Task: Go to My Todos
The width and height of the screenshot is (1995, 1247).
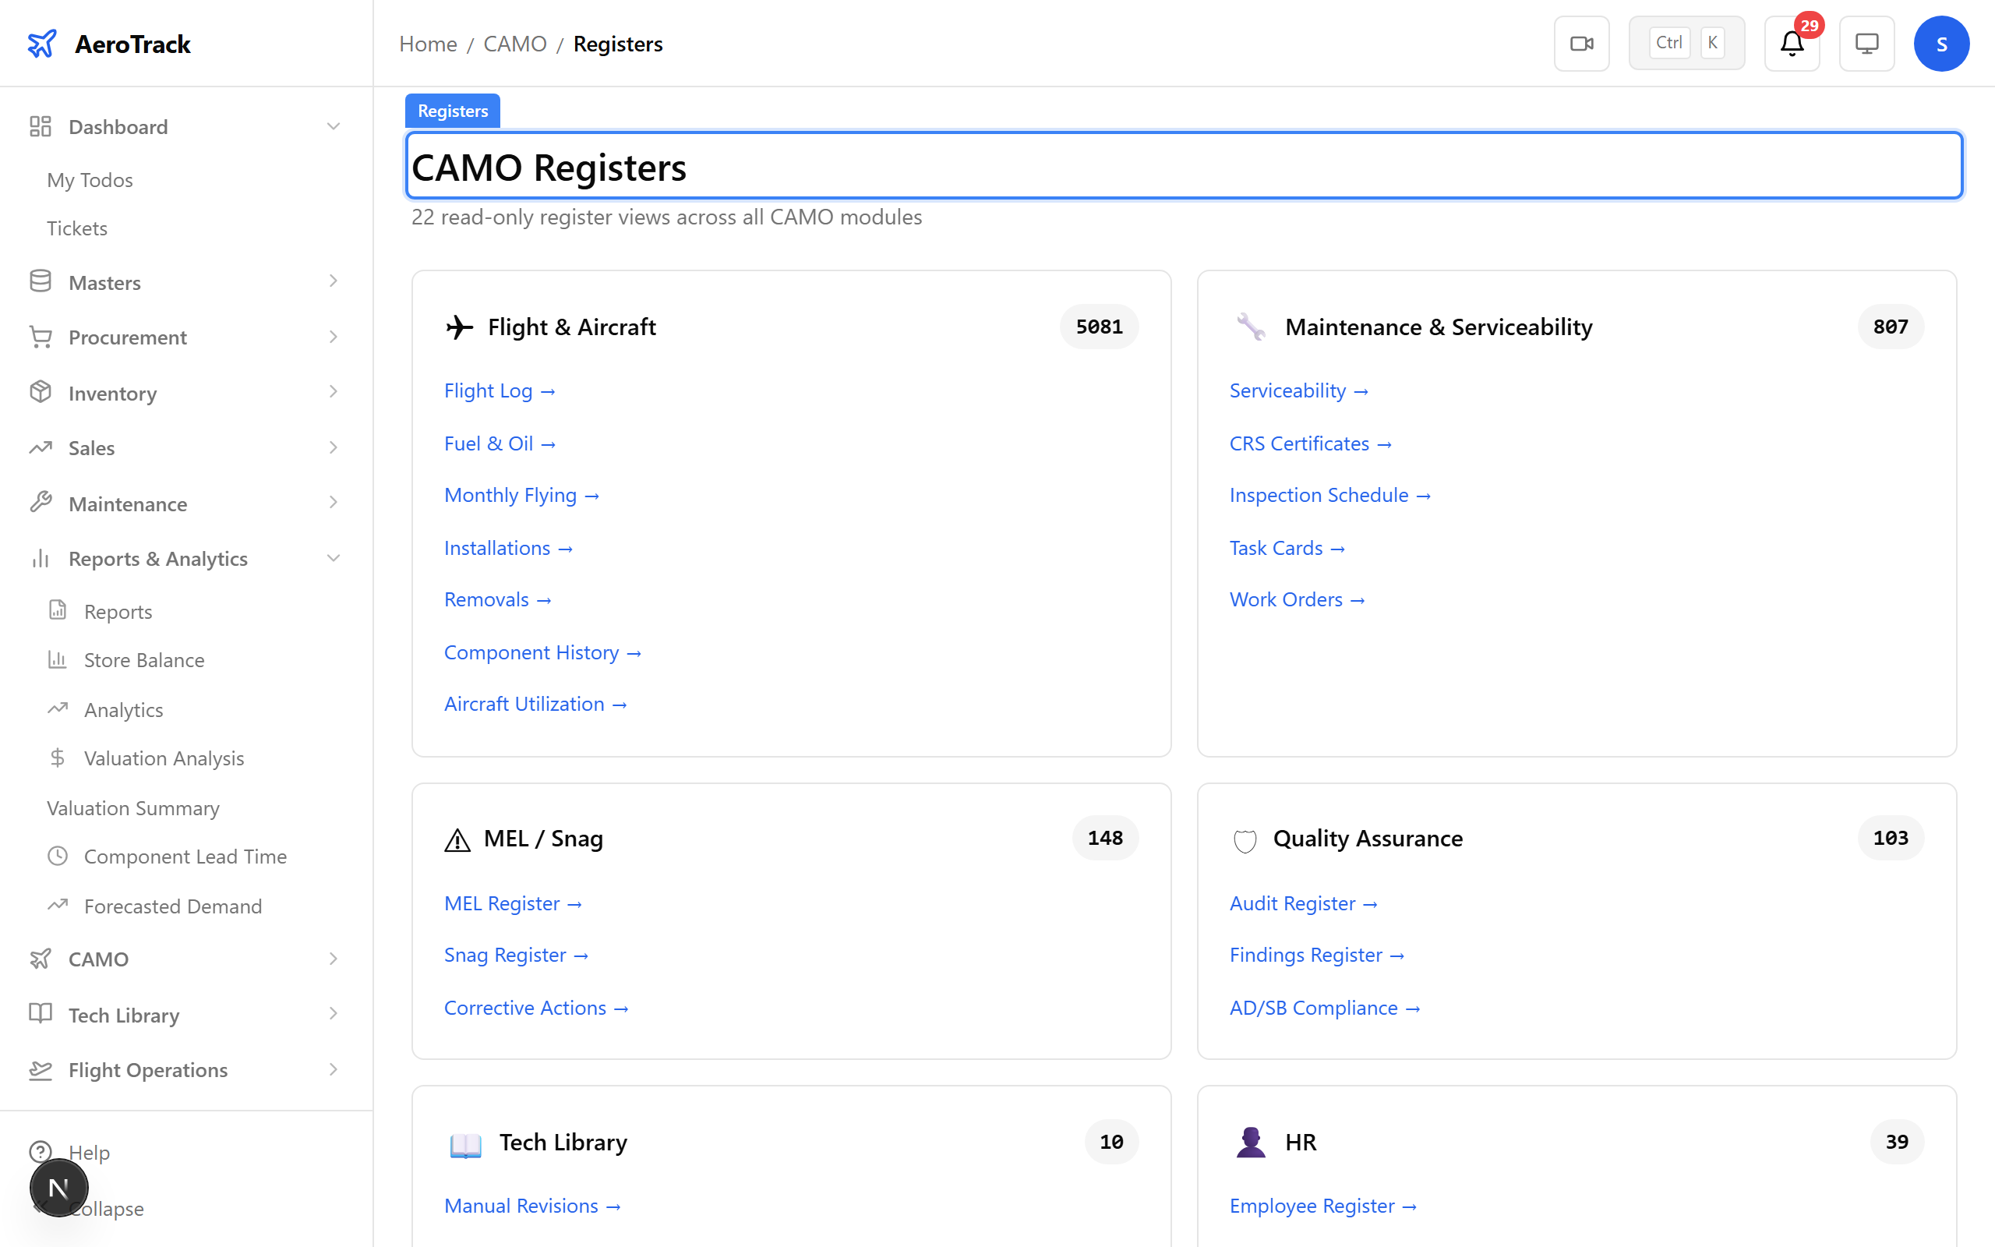Action: [90, 180]
